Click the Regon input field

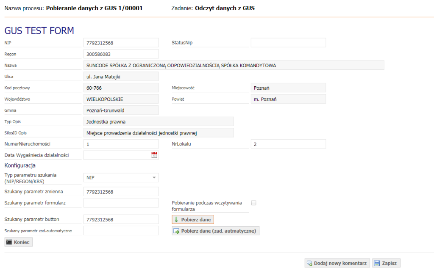[x=121, y=54]
